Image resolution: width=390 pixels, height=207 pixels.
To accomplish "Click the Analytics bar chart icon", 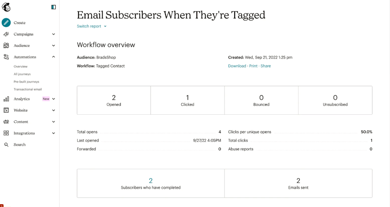I will pyautogui.click(x=6, y=99).
